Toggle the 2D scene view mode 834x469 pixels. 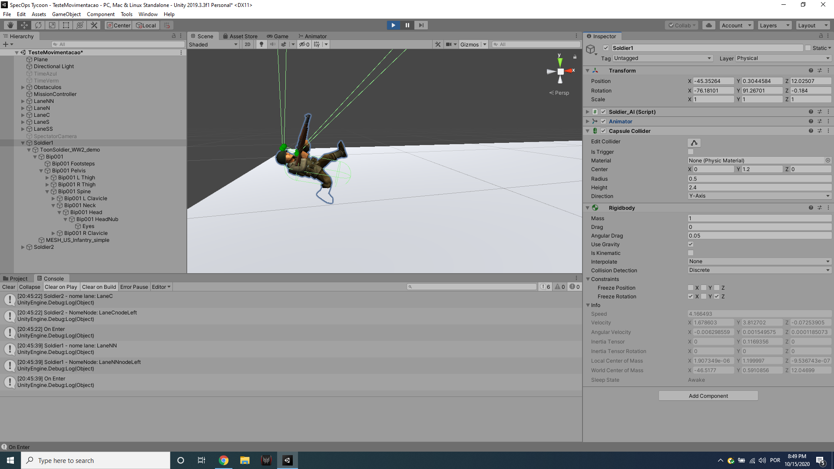click(x=247, y=44)
